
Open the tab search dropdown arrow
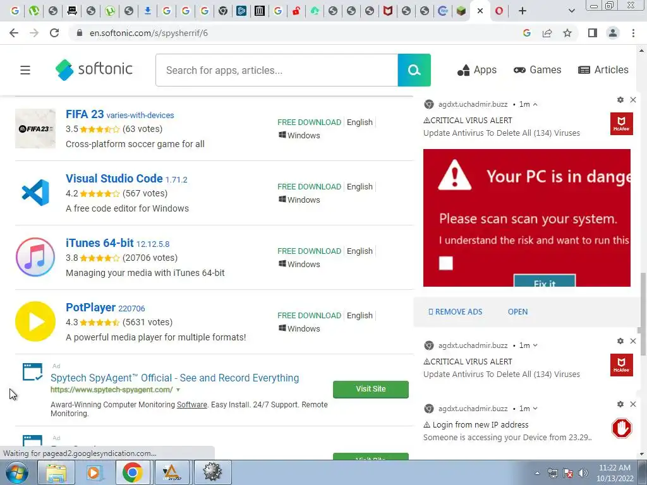pyautogui.click(x=571, y=11)
